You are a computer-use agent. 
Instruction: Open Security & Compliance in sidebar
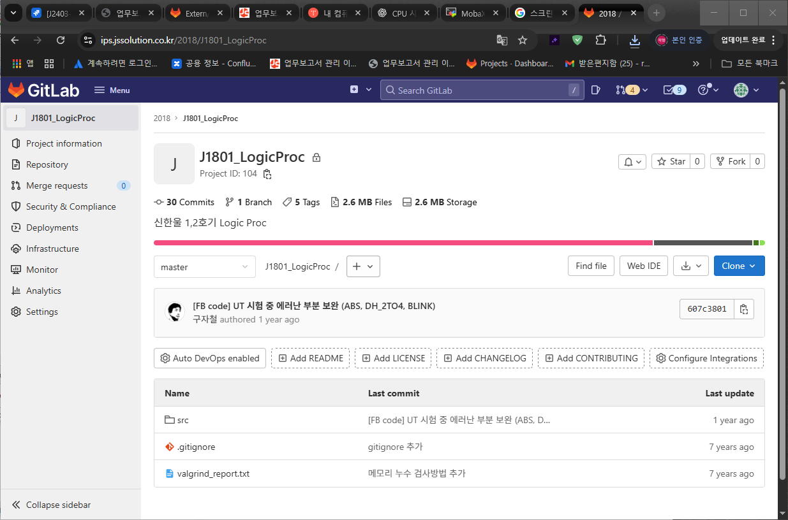click(70, 206)
